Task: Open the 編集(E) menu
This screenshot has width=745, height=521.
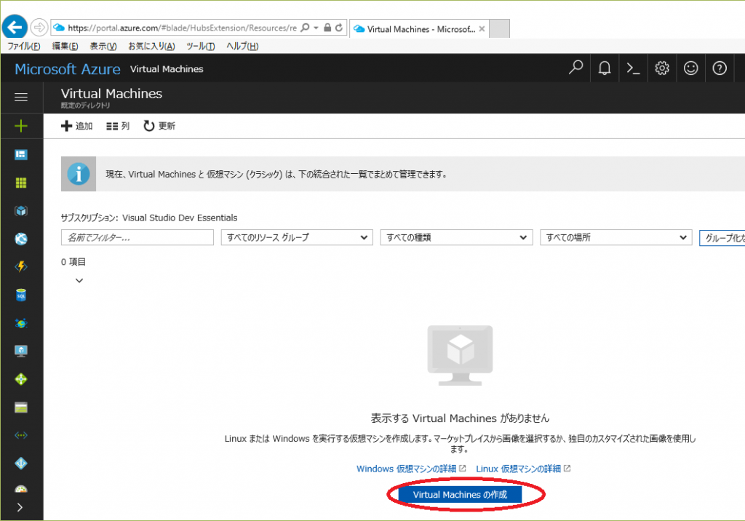Action: (x=65, y=46)
